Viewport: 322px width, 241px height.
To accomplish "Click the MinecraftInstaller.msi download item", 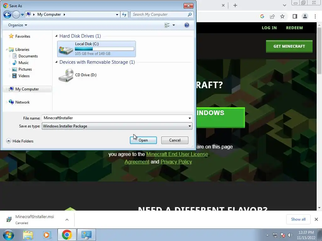I will [35, 219].
